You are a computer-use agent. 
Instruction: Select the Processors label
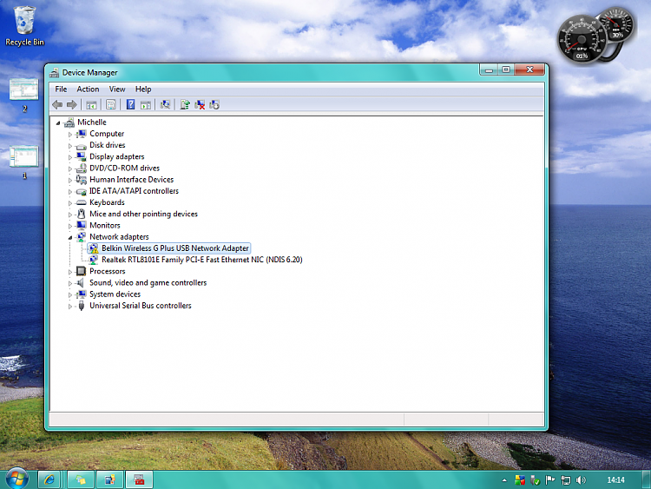[107, 271]
